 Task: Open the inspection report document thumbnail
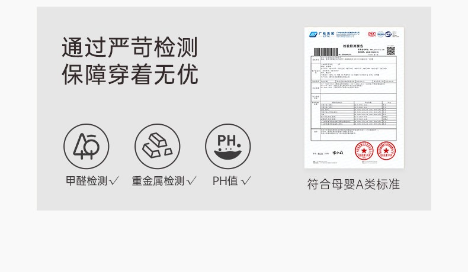click(354, 98)
